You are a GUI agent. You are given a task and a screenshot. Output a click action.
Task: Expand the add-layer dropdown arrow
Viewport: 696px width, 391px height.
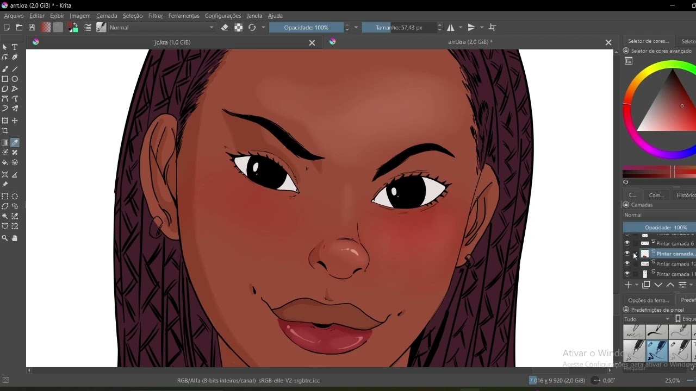[637, 285]
